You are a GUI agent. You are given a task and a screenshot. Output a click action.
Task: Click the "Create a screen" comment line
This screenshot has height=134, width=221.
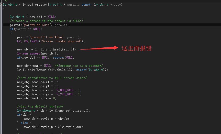pyautogui.click(x=47, y=21)
